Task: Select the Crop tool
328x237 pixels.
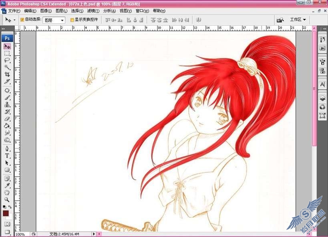Action: pyautogui.click(x=7, y=74)
